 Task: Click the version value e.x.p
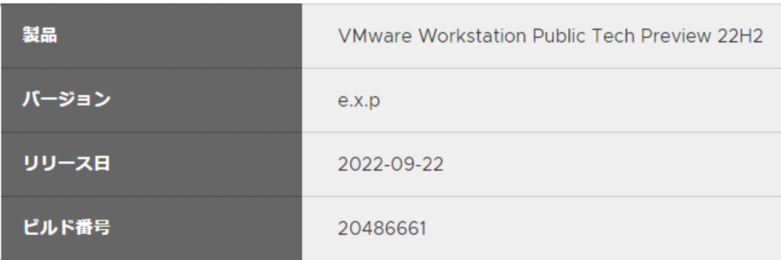tap(359, 100)
